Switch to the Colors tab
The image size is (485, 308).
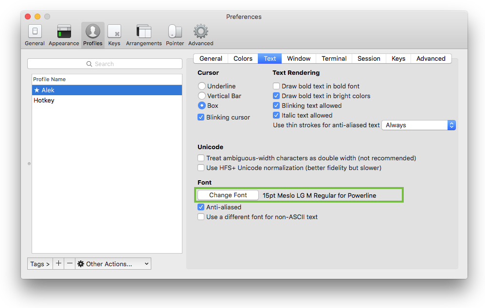point(243,59)
